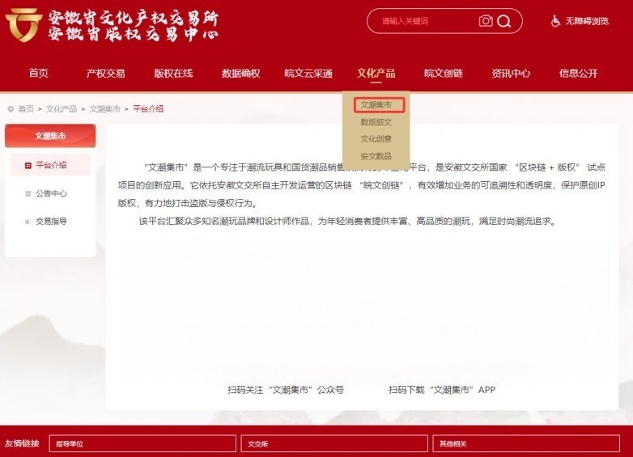
Task: Click 平台介绍 in the breadcrumb trail
Action: coord(148,109)
